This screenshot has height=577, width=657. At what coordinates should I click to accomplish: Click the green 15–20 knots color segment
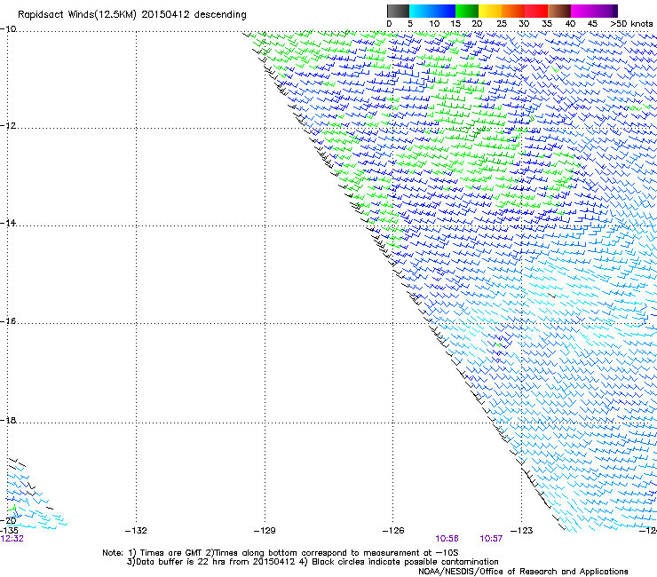click(x=467, y=11)
